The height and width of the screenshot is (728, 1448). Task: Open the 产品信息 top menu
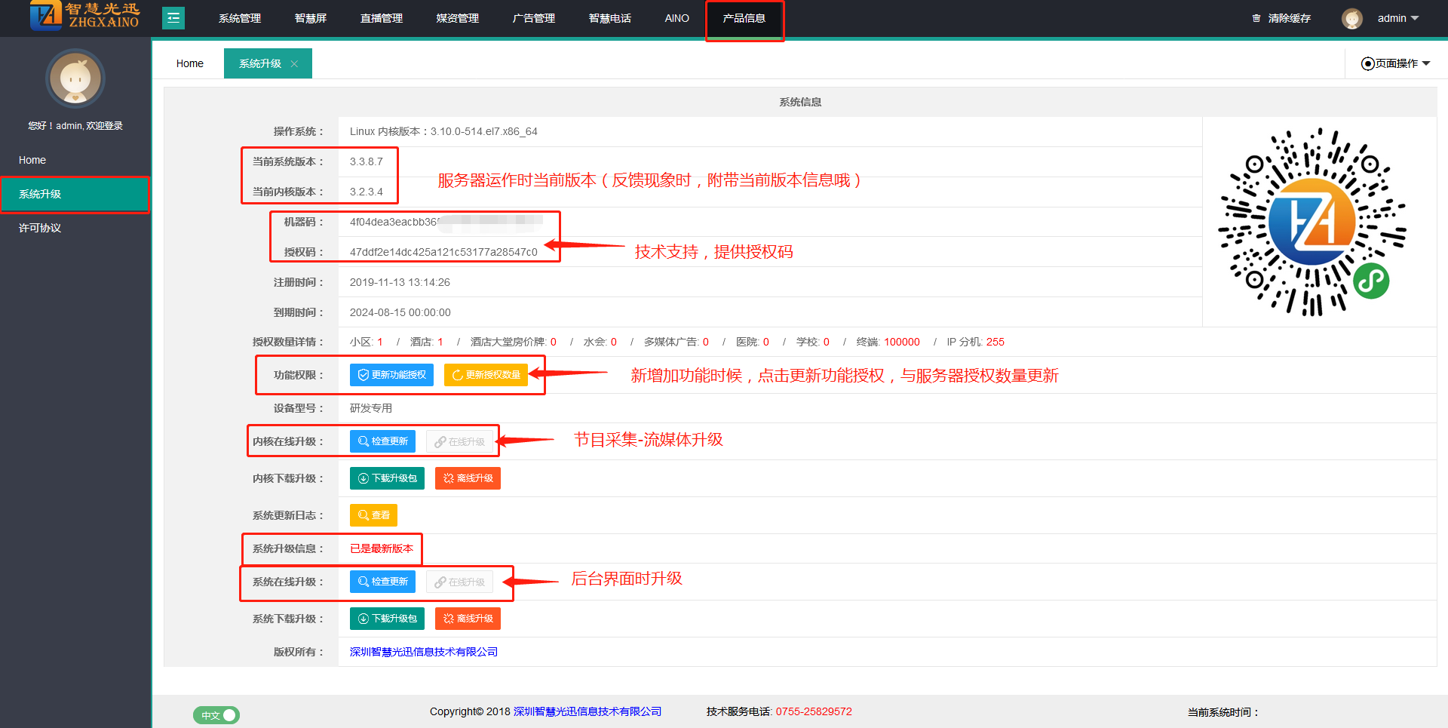coord(744,18)
